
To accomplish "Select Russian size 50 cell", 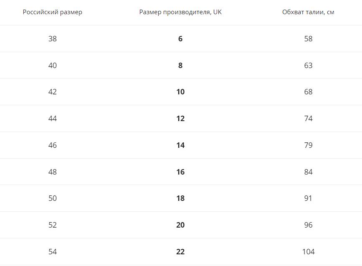I will point(53,198).
